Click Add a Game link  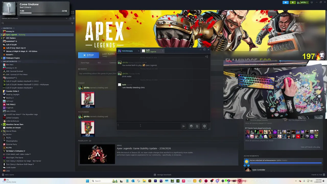coord(9,175)
